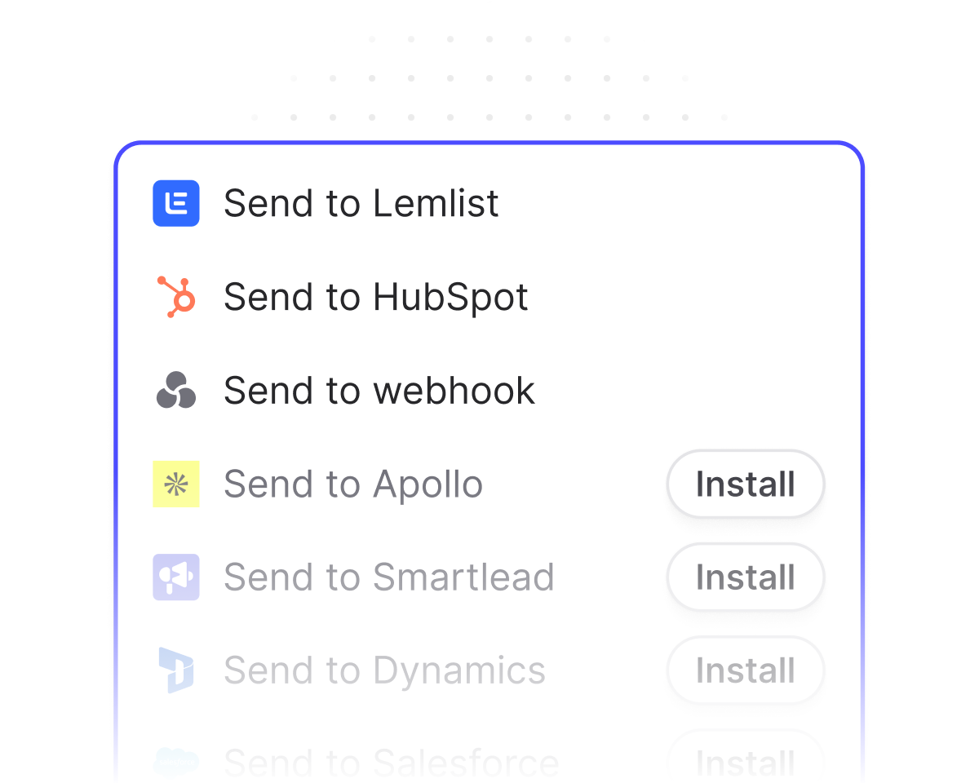979x783 pixels.
Task: Choose the Send to webhook entry
Action: 379,390
